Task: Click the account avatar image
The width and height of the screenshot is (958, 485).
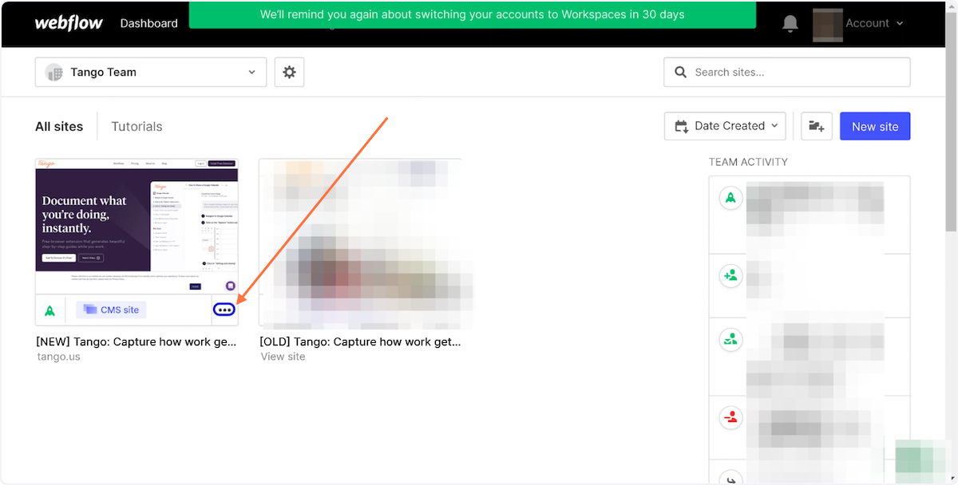Action: (828, 24)
